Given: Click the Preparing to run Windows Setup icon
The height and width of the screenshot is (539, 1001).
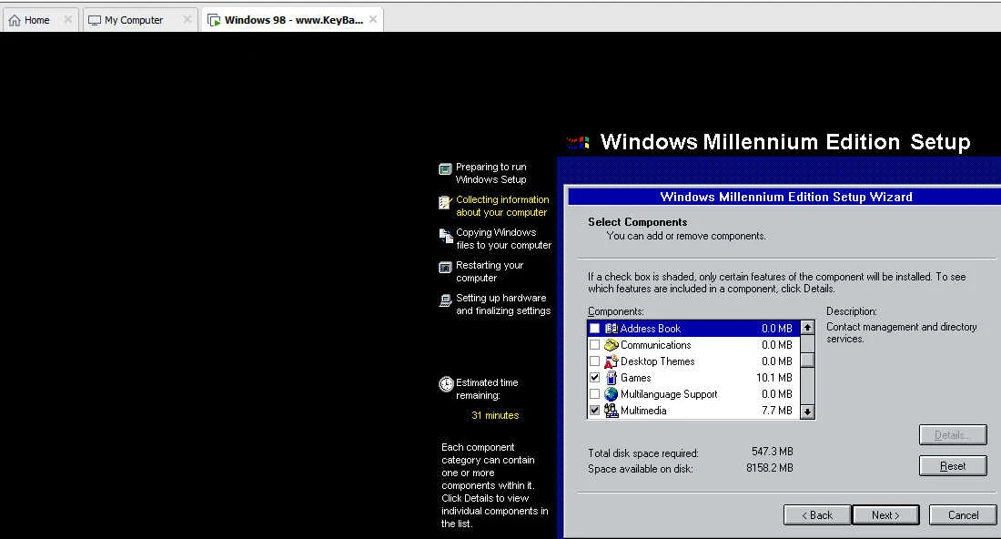Looking at the screenshot, I should pyautogui.click(x=446, y=169).
